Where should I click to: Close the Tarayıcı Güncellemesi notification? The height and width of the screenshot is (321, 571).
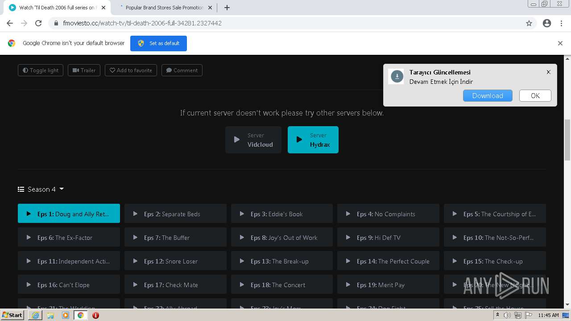pos(549,72)
